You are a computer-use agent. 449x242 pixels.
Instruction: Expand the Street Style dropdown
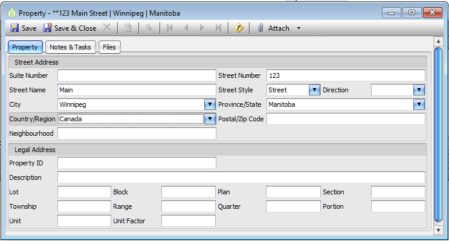(x=314, y=90)
